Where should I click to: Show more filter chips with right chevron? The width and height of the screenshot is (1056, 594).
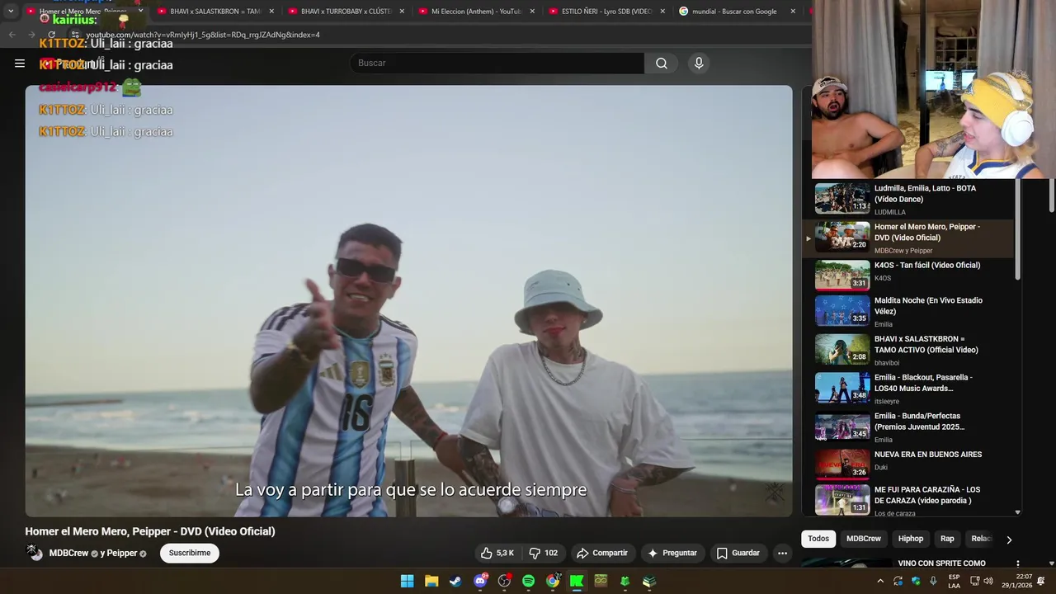coord(1008,540)
